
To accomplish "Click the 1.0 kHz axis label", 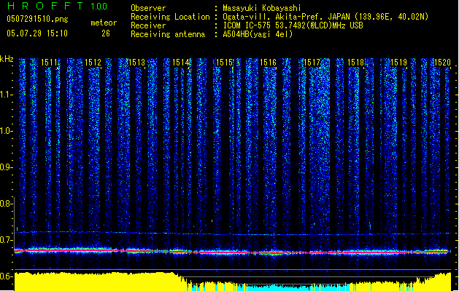I will pos(6,131).
